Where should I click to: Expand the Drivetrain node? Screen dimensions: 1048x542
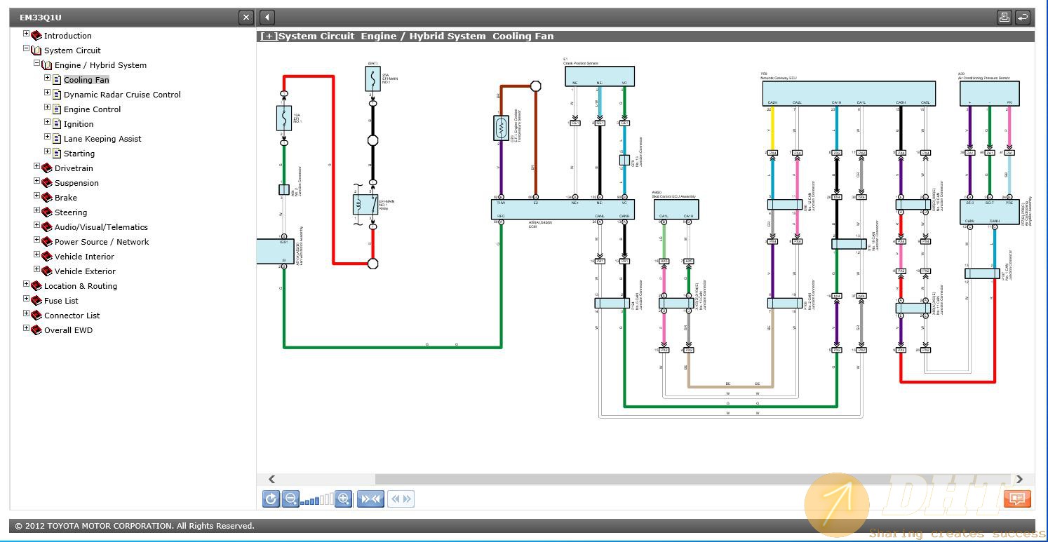coord(36,166)
